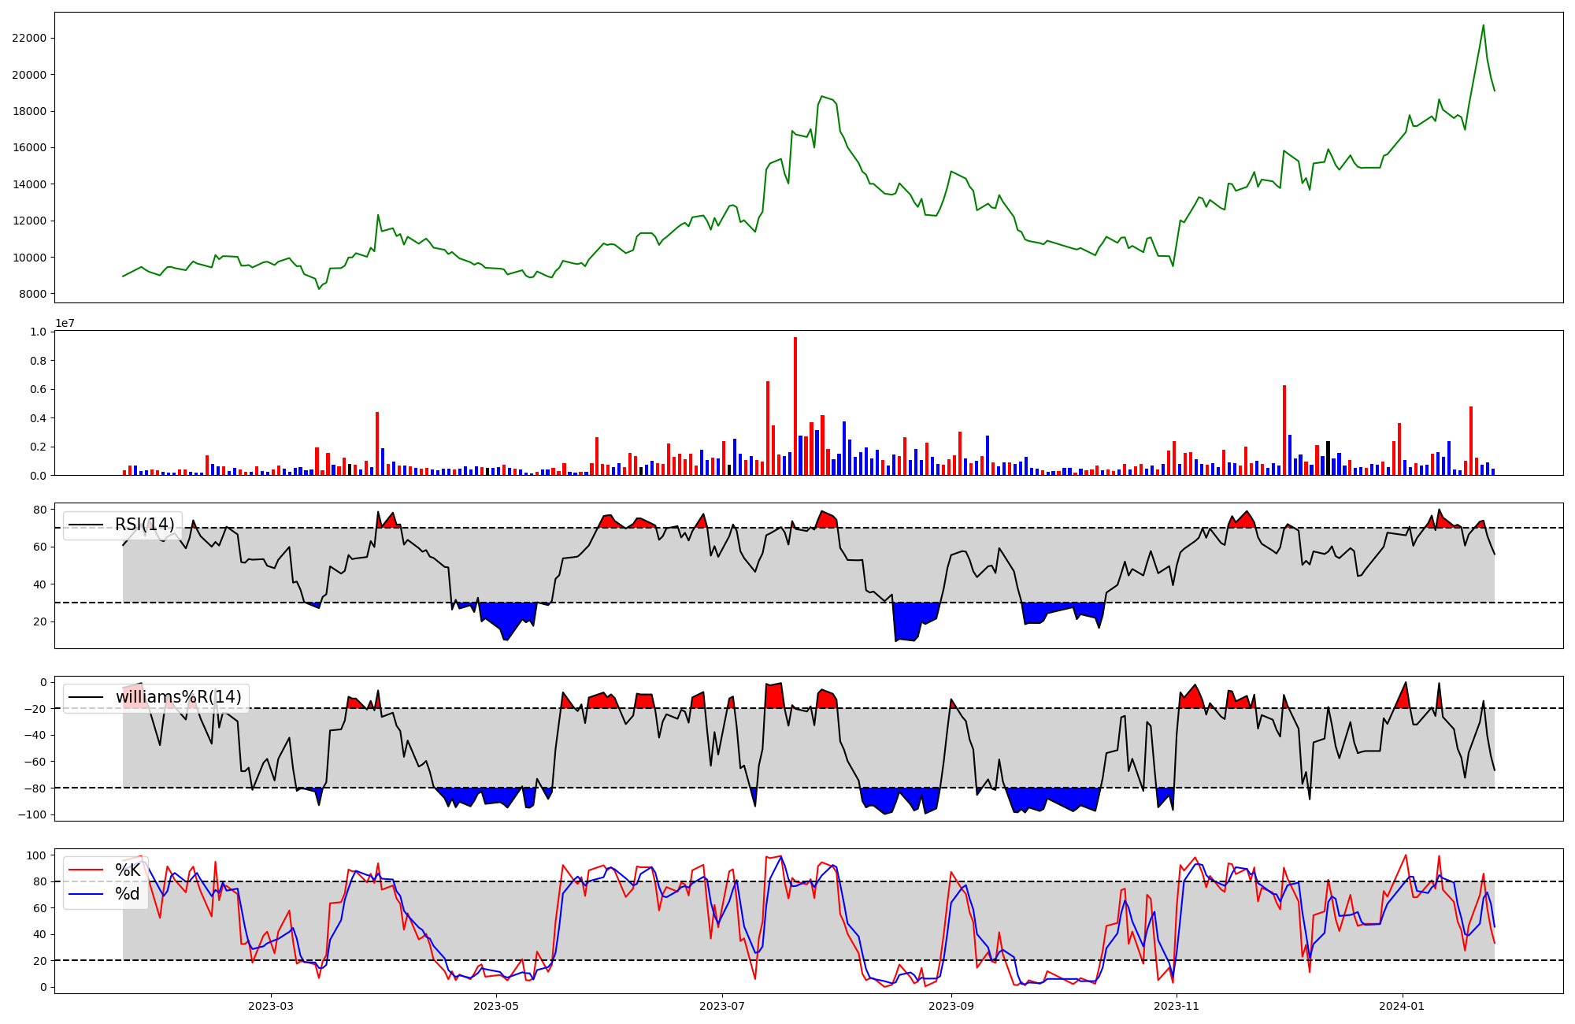Click the 10000 price axis tick

click(29, 258)
